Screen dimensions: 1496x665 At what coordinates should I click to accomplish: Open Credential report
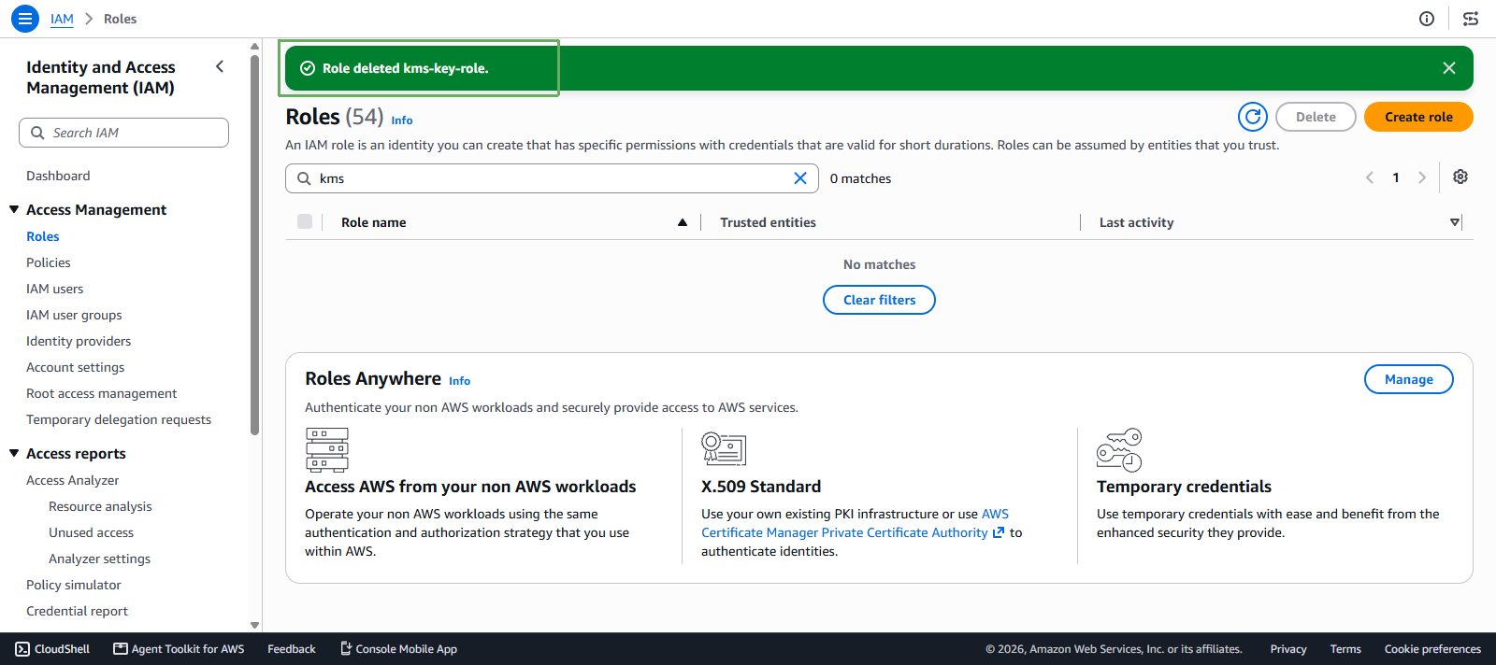click(x=78, y=611)
